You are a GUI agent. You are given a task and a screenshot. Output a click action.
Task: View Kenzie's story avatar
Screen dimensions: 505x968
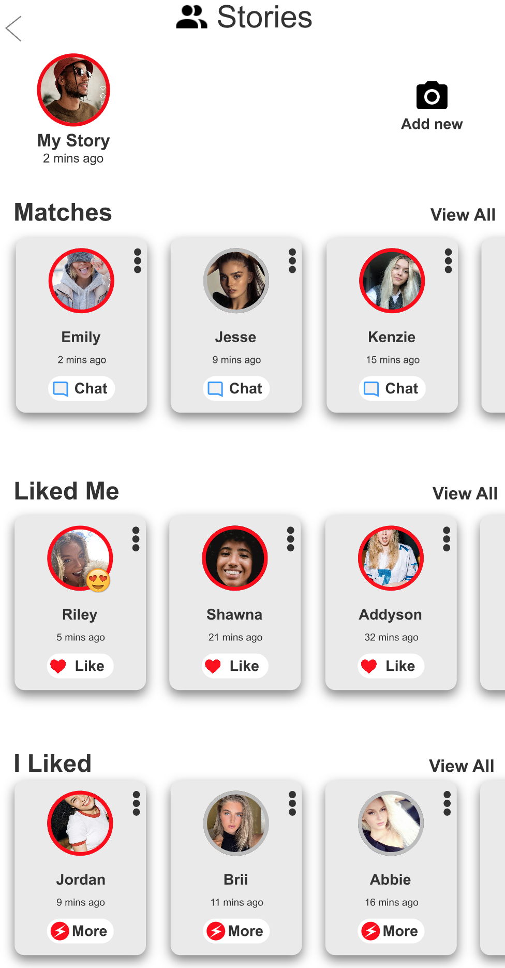click(x=392, y=281)
